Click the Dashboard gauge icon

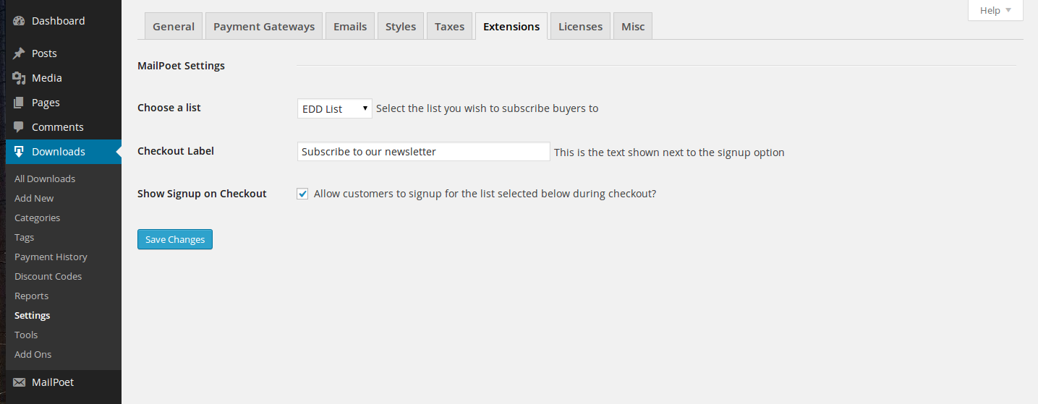click(x=20, y=21)
